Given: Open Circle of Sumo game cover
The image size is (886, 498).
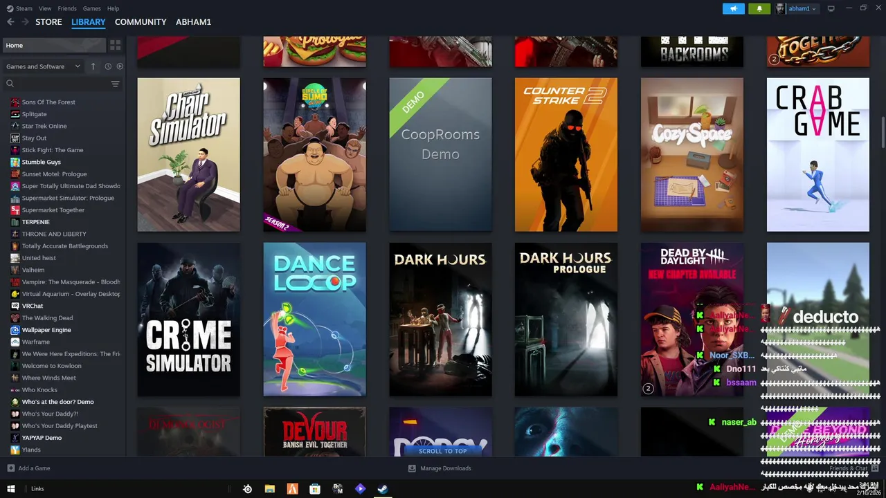Looking at the screenshot, I should (x=314, y=154).
